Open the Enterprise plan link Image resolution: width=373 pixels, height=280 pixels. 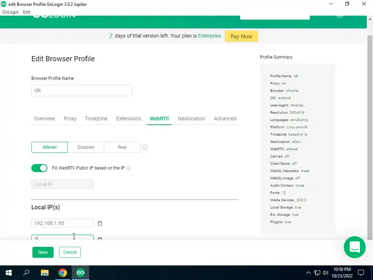pyautogui.click(x=209, y=36)
